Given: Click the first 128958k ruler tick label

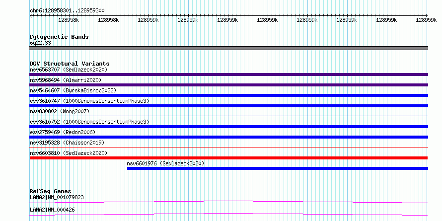Looking at the screenshot, I should click(x=69, y=20).
